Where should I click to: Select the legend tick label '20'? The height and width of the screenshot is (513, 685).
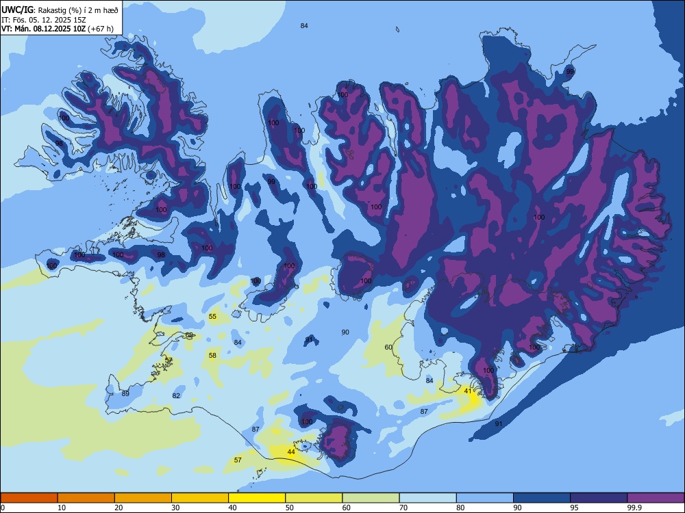[119, 508]
